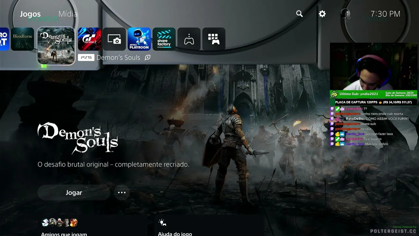
Task: Open the Share Factory Studio tile
Action: click(x=164, y=39)
